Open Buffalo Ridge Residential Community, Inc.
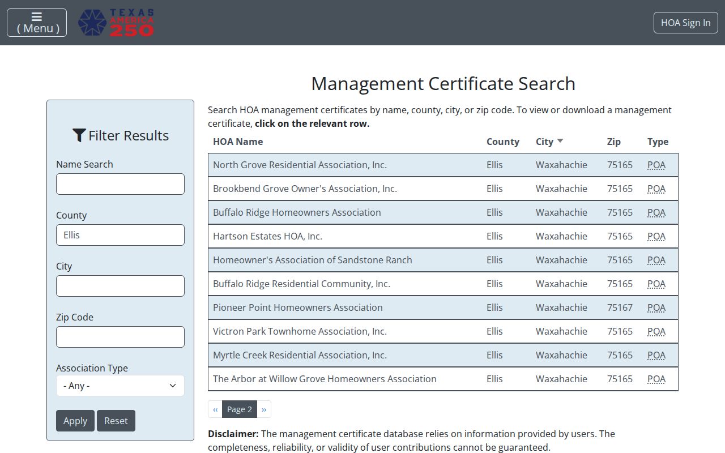 [443, 284]
